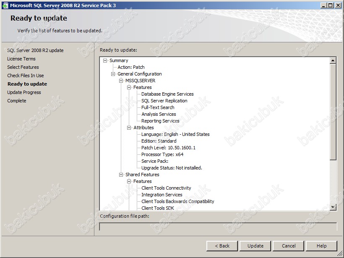Select the 'Analysis Services' feature

(159, 114)
